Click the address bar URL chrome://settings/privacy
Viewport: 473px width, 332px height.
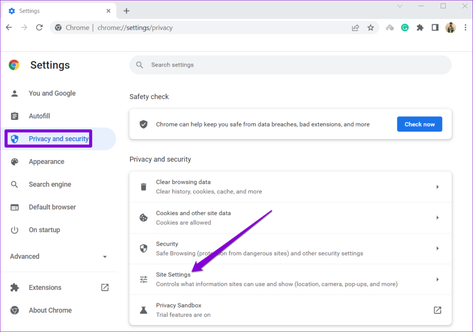click(x=135, y=28)
